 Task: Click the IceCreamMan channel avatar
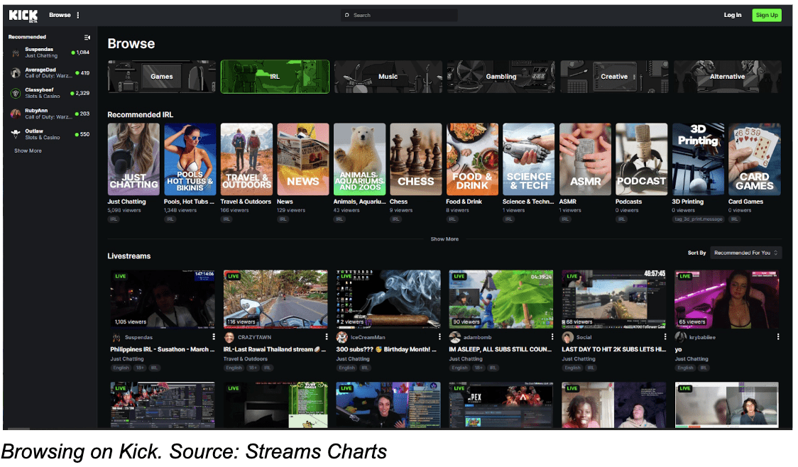coord(342,337)
